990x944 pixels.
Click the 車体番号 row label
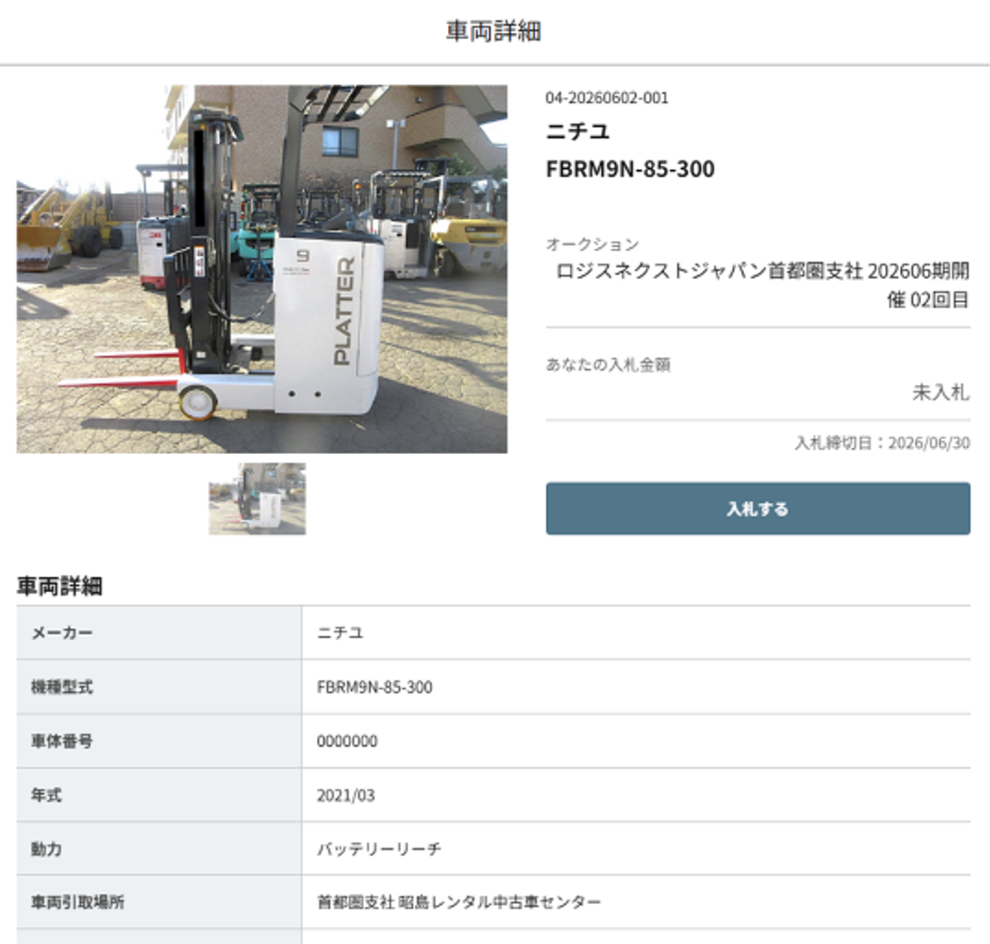(62, 742)
